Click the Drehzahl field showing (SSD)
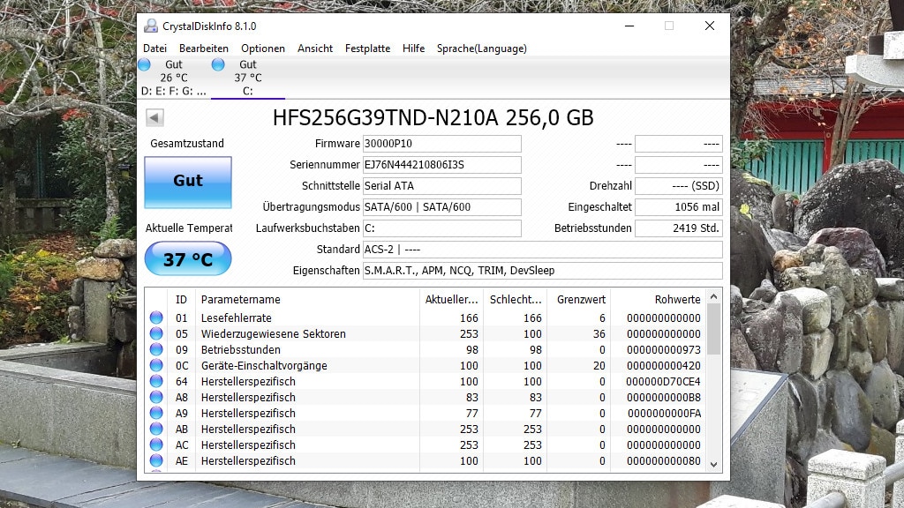This screenshot has width=904, height=508. (x=679, y=186)
